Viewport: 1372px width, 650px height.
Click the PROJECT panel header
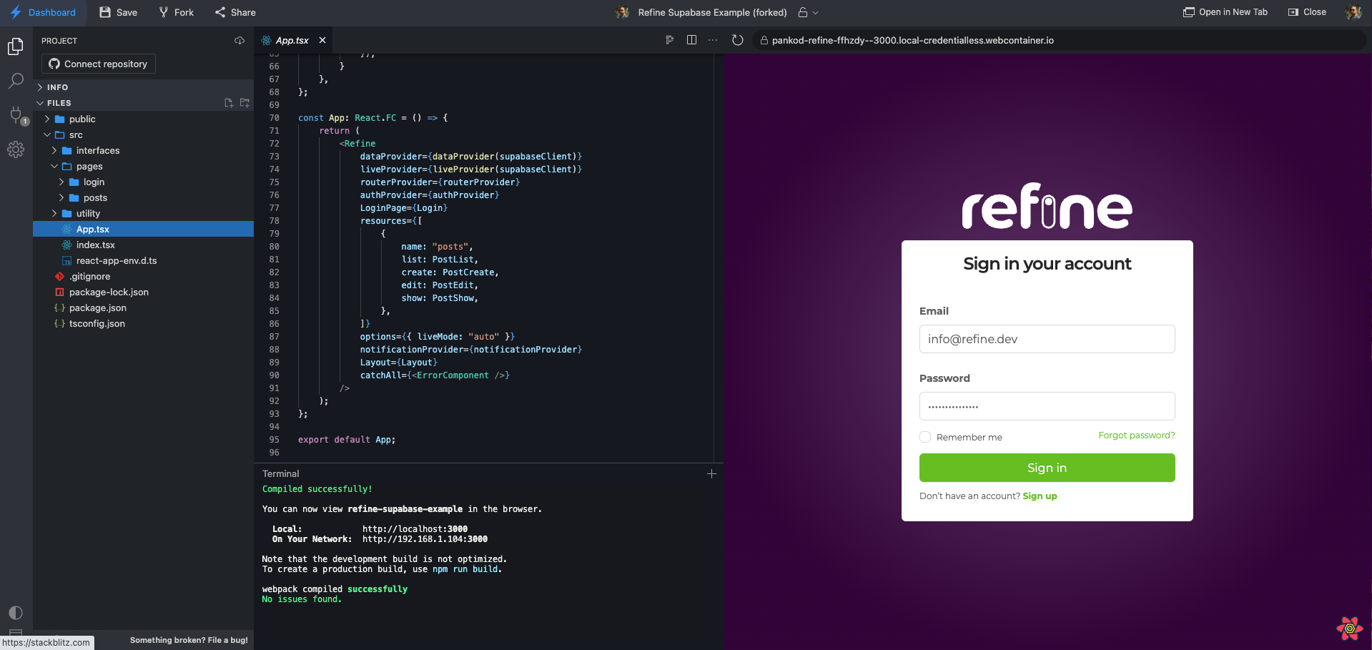coord(59,41)
